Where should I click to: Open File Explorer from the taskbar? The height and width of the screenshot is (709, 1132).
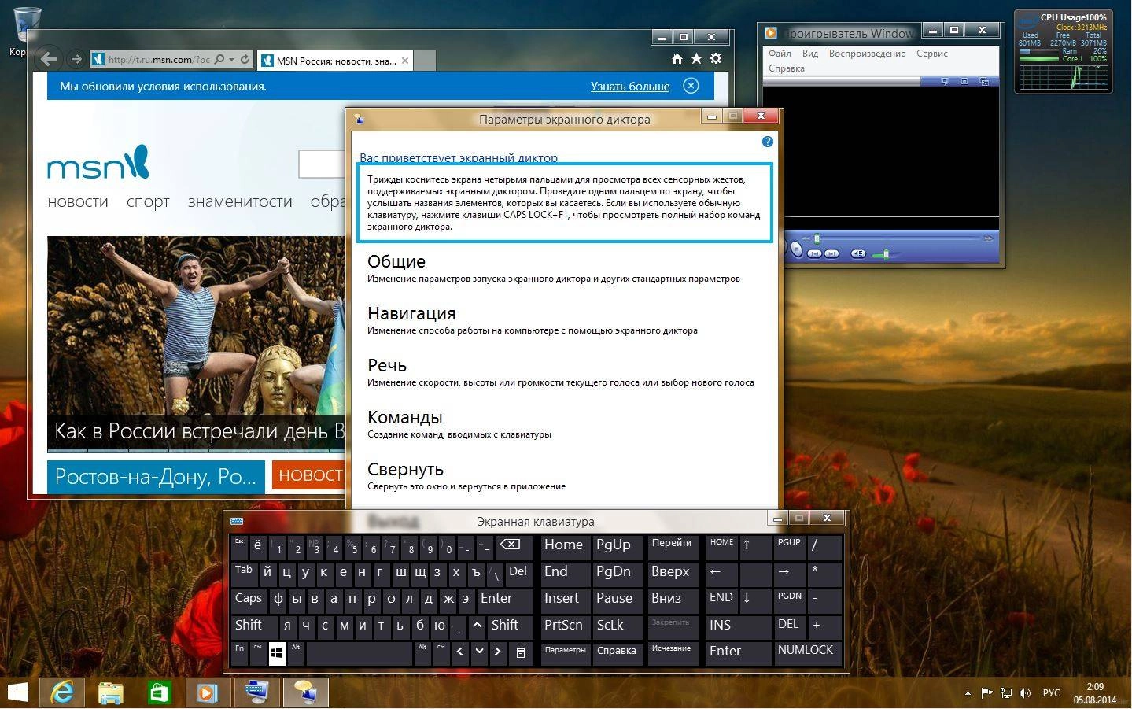tap(111, 692)
